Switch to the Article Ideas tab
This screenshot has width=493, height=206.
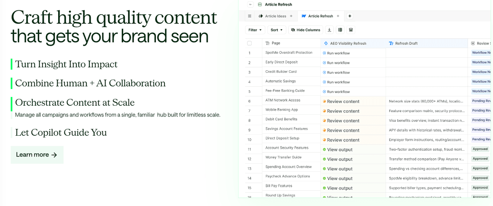tap(275, 16)
